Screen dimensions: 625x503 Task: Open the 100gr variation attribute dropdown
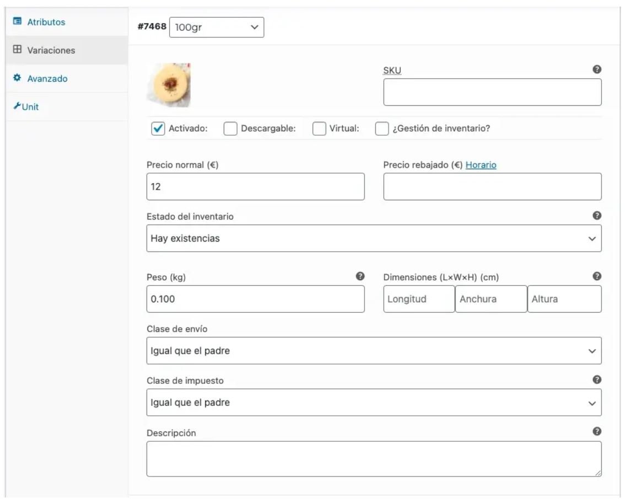217,27
